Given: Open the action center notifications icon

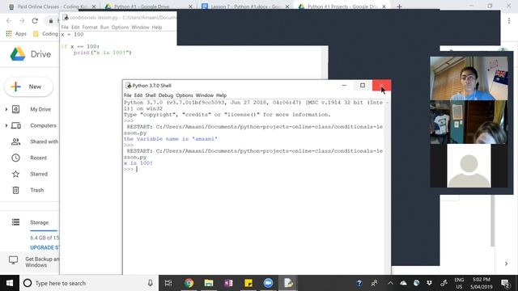Looking at the screenshot, I should pyautogui.click(x=505, y=283).
